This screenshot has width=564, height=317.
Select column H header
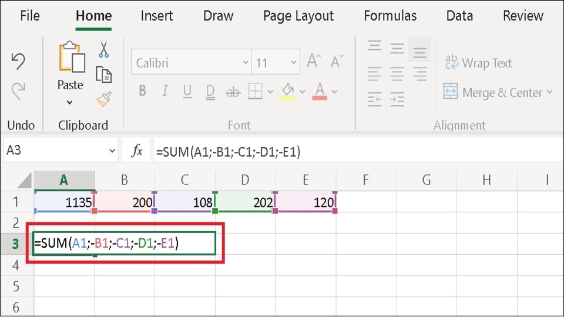coord(486,180)
